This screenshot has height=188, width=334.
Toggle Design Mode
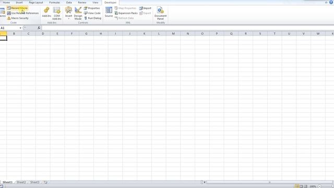coord(78,13)
